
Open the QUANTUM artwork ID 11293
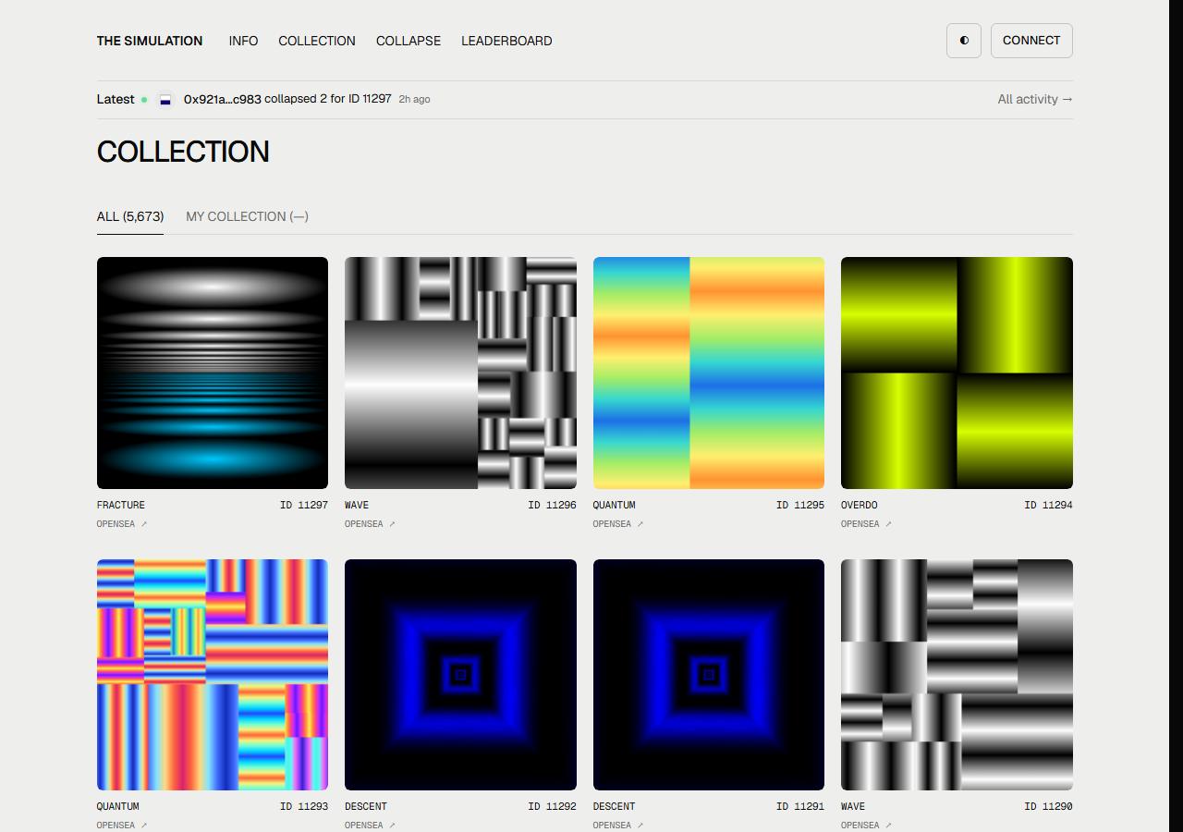[x=213, y=675]
